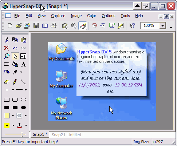Image resolution: width=177 pixels, height=146 pixels.
Task: Open the 100% zoom dropdown
Action: (162, 25)
